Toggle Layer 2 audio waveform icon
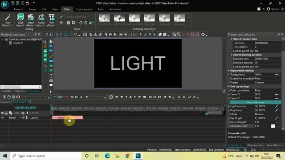The height and width of the screenshot is (160, 285). (x=23, y=118)
